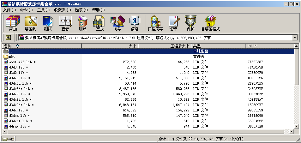
Task: Click the amstrmid.lib file icon
Action: [x=6, y=62]
